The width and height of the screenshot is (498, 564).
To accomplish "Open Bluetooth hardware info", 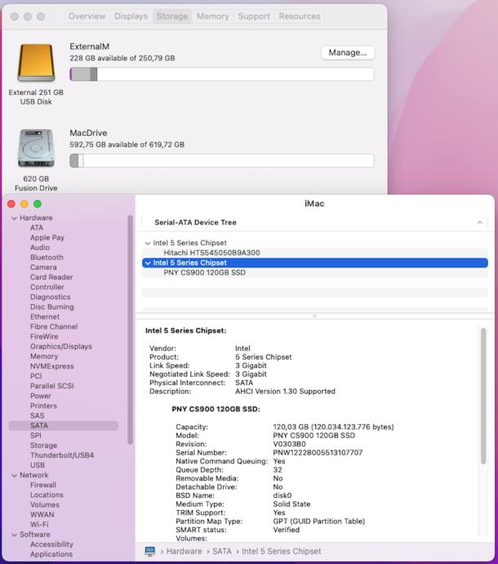I will 47,257.
